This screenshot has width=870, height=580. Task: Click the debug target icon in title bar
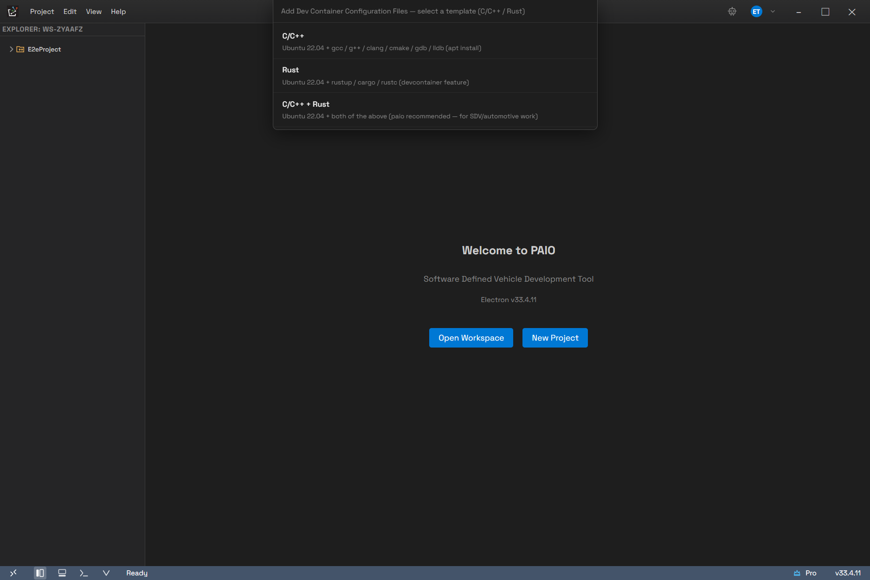coord(732,12)
